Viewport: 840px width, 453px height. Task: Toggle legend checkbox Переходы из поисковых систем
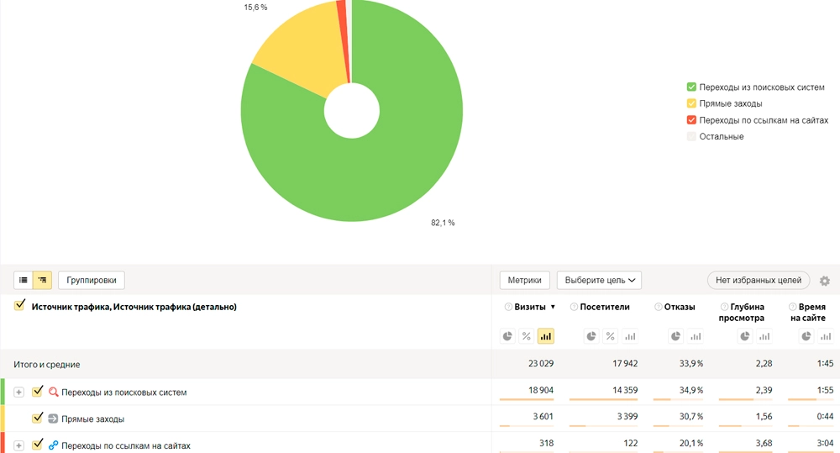click(691, 87)
